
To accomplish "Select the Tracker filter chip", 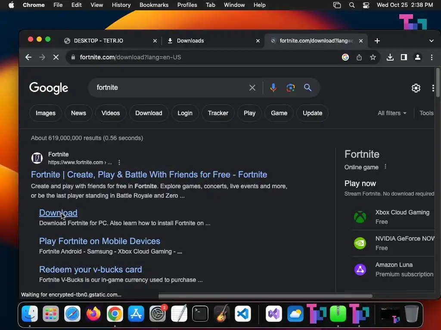I will pyautogui.click(x=218, y=113).
